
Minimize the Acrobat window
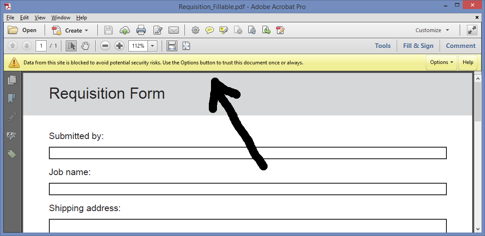click(445, 5)
